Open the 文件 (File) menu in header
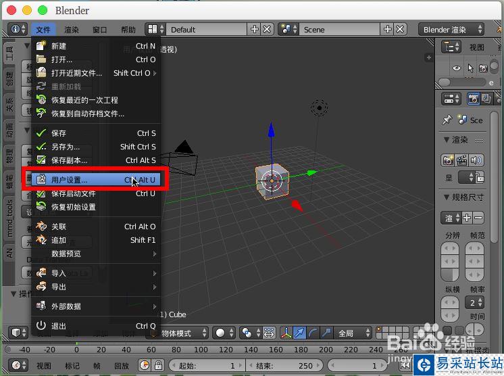504x376 pixels. pyautogui.click(x=43, y=30)
